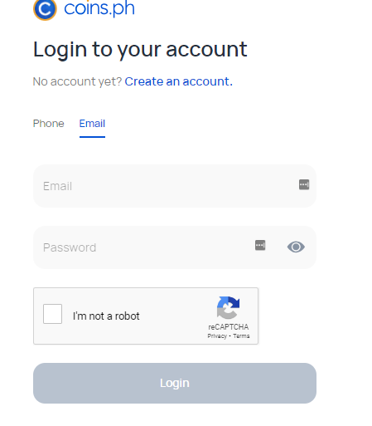372x426 pixels.
Task: Open the Create an account link
Action: coord(179,81)
